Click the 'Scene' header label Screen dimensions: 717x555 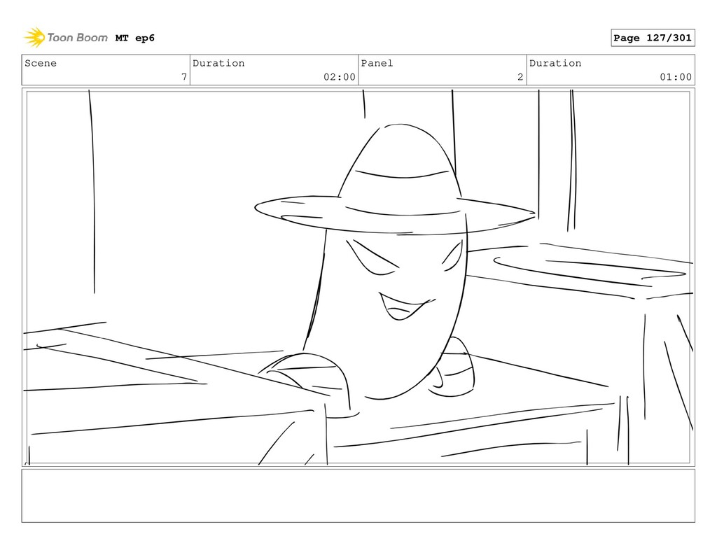(x=41, y=63)
